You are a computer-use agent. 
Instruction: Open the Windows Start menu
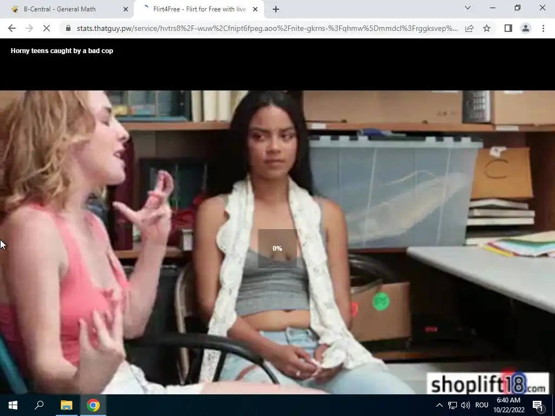pos(13,405)
